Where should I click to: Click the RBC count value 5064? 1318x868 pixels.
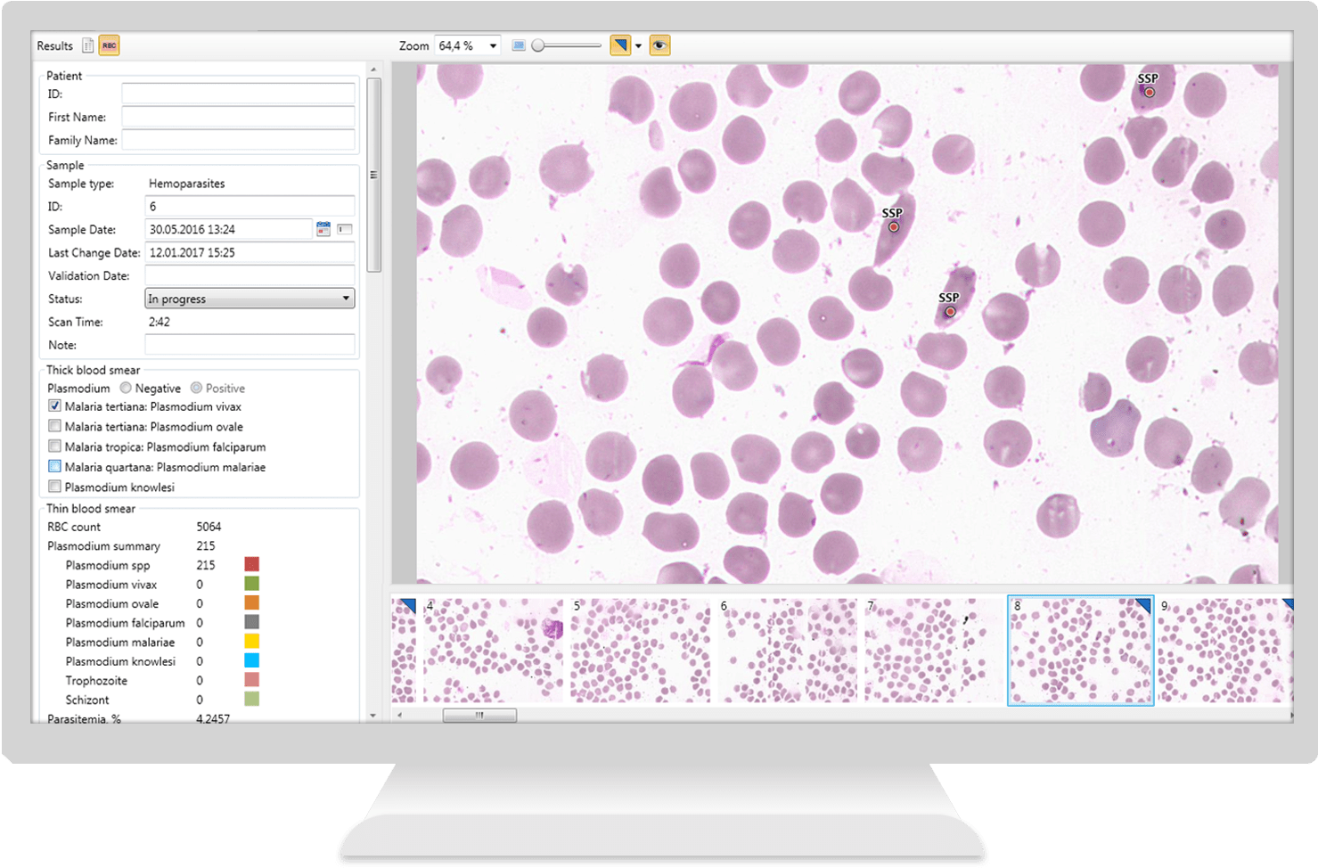209,527
